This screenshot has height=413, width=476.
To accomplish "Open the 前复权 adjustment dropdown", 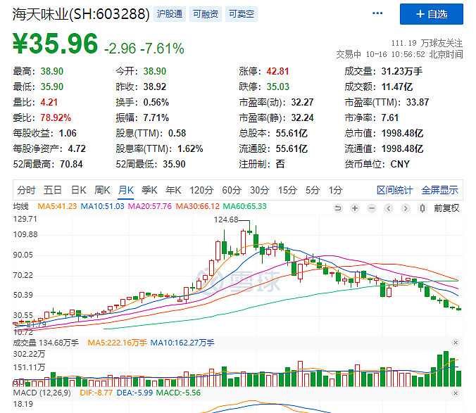I will [446, 208].
